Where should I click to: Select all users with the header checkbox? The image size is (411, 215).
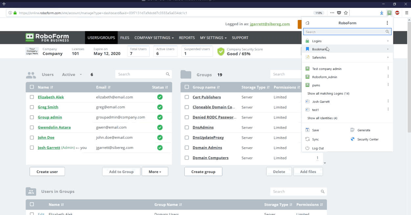(x=32, y=87)
